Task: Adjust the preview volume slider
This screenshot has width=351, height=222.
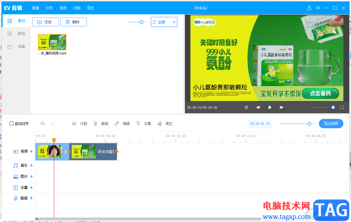Action: tap(333, 107)
